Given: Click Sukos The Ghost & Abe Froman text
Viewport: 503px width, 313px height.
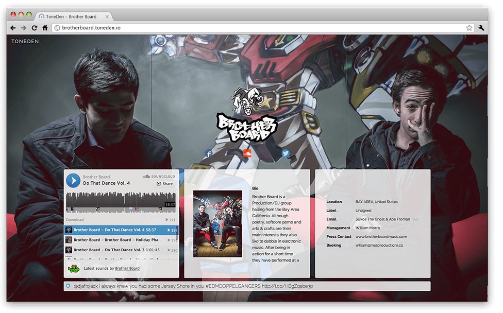Looking at the screenshot, I should (x=383, y=219).
